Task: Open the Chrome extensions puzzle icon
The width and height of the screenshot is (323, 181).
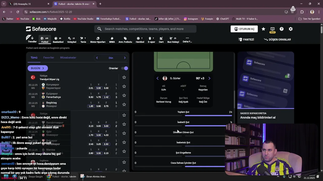Action: [x=302, y=12]
